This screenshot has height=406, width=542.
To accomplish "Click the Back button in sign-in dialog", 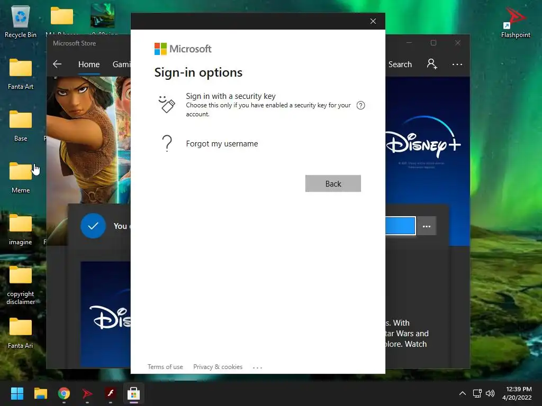I will point(333,183).
